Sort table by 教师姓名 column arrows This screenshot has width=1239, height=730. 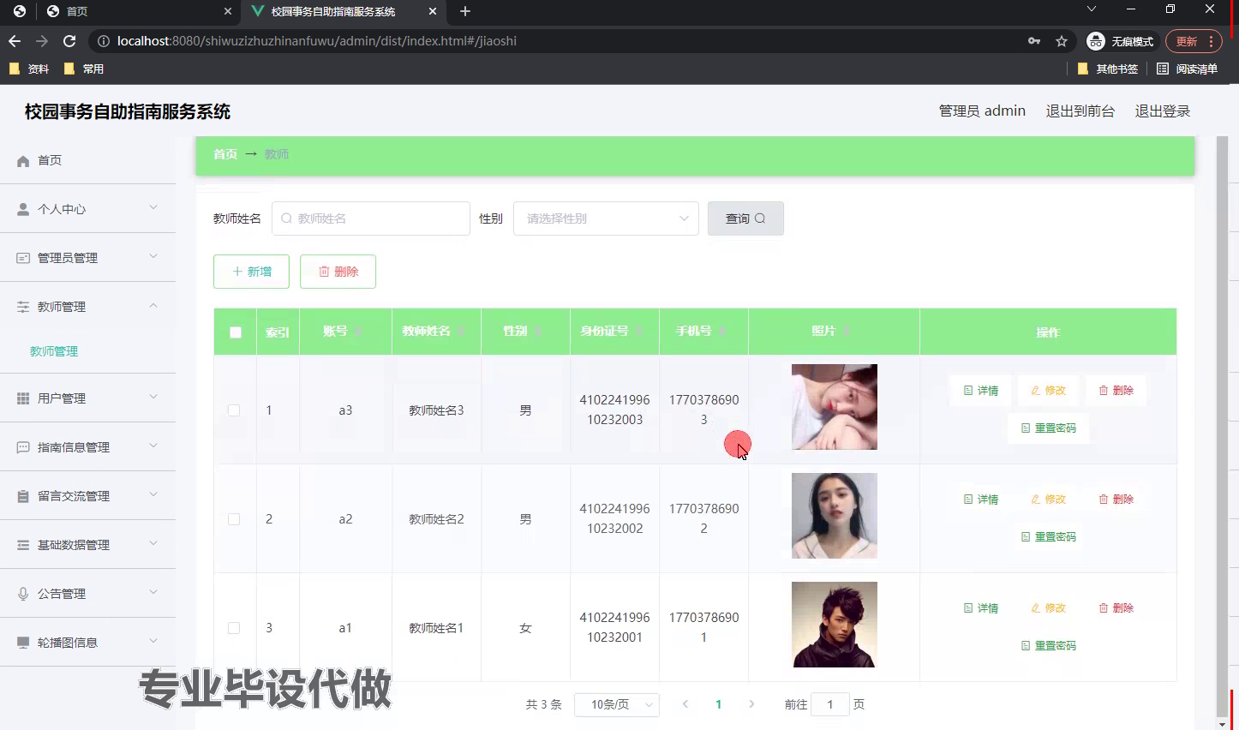click(461, 332)
